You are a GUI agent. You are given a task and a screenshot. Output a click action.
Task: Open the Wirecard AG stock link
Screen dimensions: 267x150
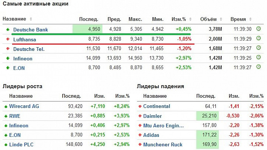tap(24, 106)
